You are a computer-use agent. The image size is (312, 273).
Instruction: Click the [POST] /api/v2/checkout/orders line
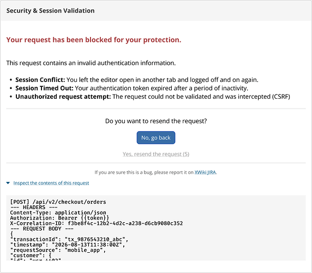[x=58, y=202]
